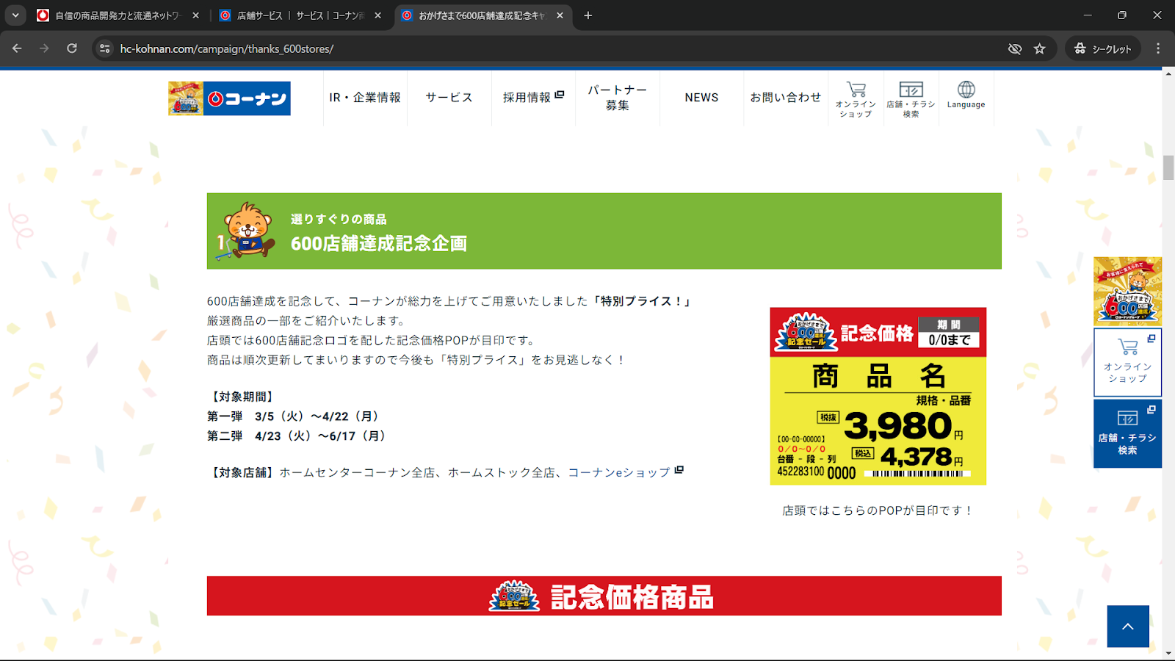Switch to the 自信の商品開発力と流通ネットワーク tab
This screenshot has width=1175, height=661.
click(117, 15)
